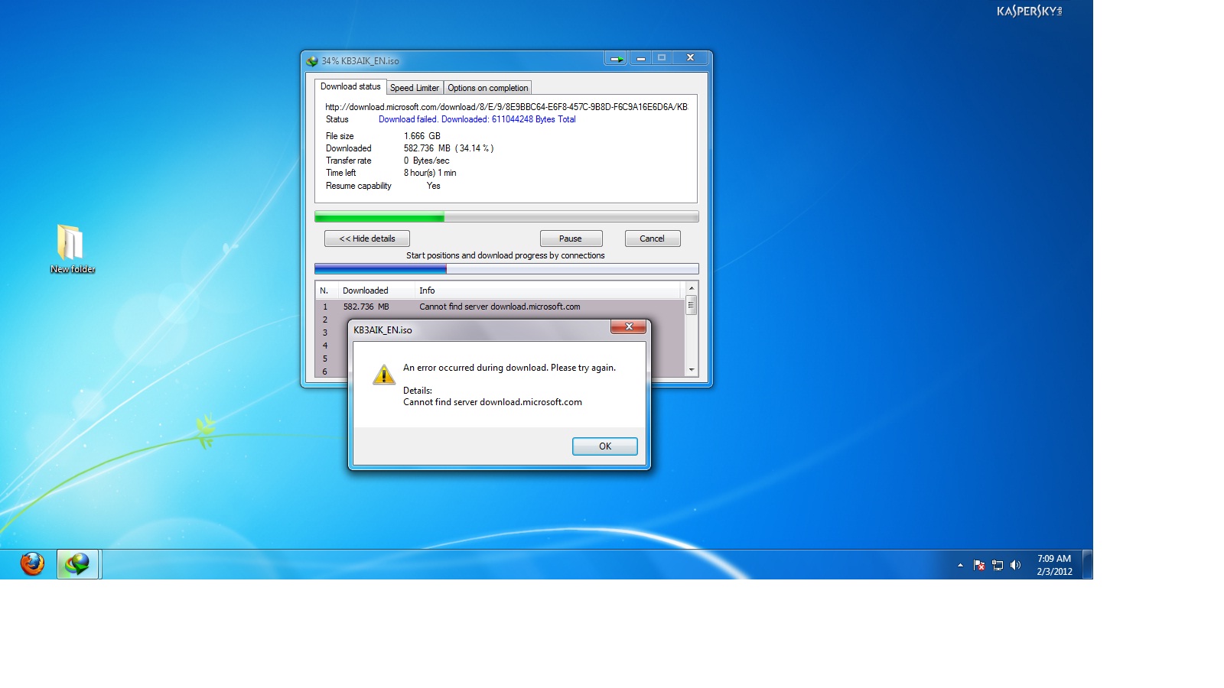Pause the download
1224x688 pixels.
pos(571,239)
